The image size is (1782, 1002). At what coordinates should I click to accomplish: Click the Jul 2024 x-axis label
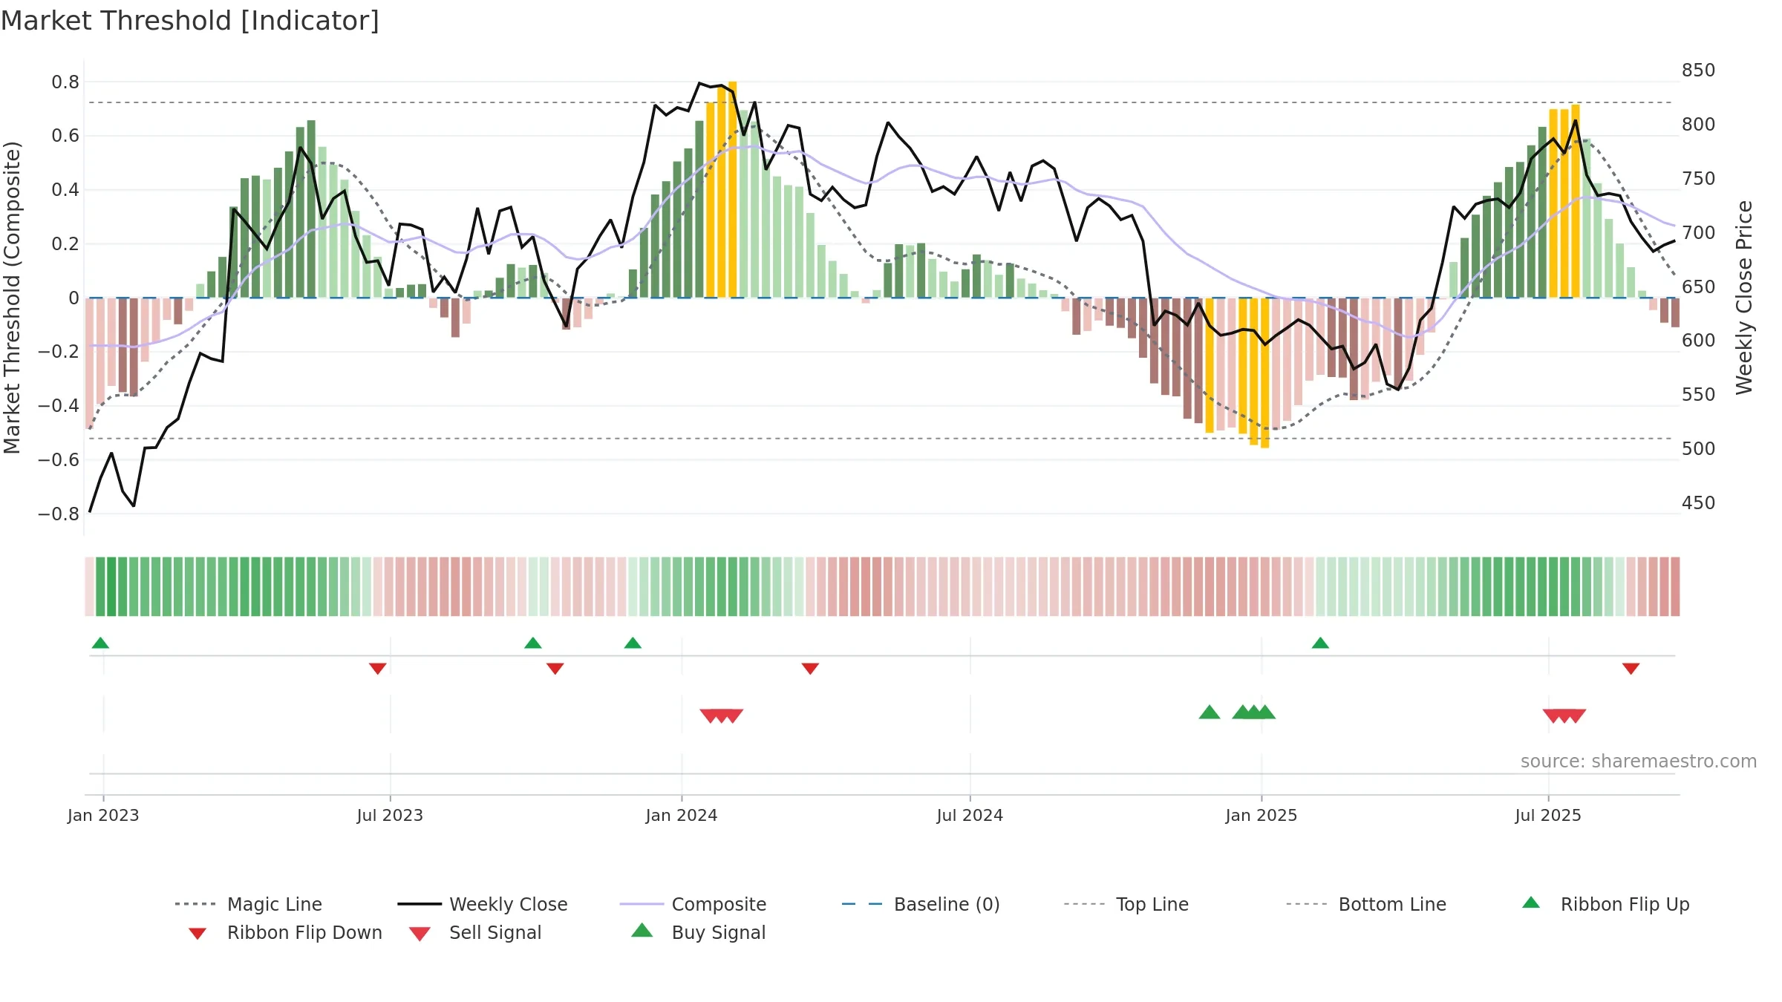(970, 815)
